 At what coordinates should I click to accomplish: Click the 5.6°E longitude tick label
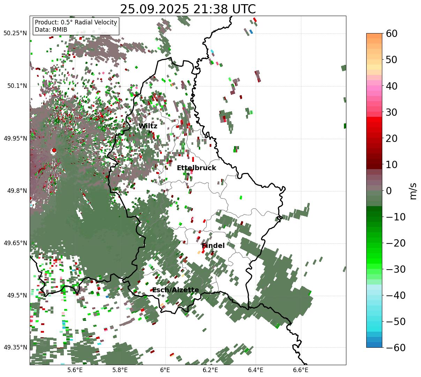point(75,370)
